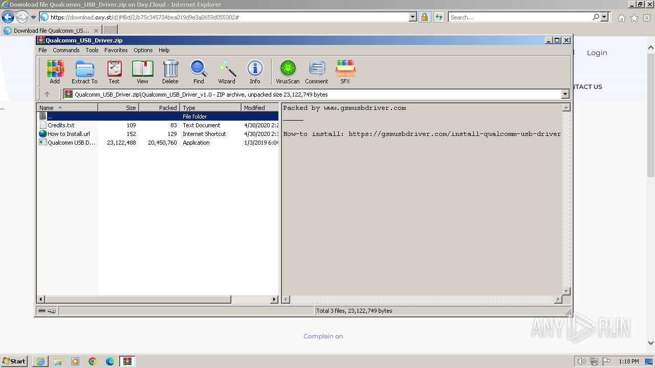Viewport: 655px width, 368px height.
Task: Open a new blank browser tab
Action: click(x=110, y=30)
